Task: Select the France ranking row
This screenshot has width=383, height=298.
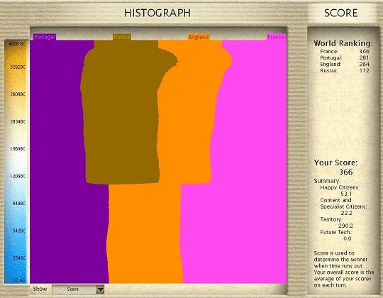Action: click(x=345, y=52)
